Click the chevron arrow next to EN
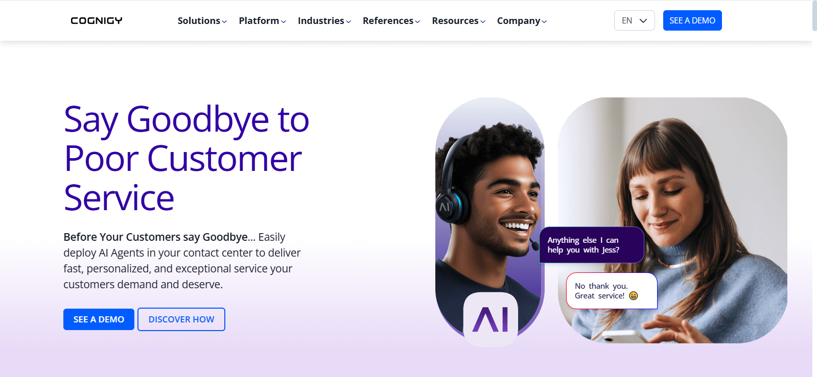The width and height of the screenshot is (817, 377). [x=643, y=20]
